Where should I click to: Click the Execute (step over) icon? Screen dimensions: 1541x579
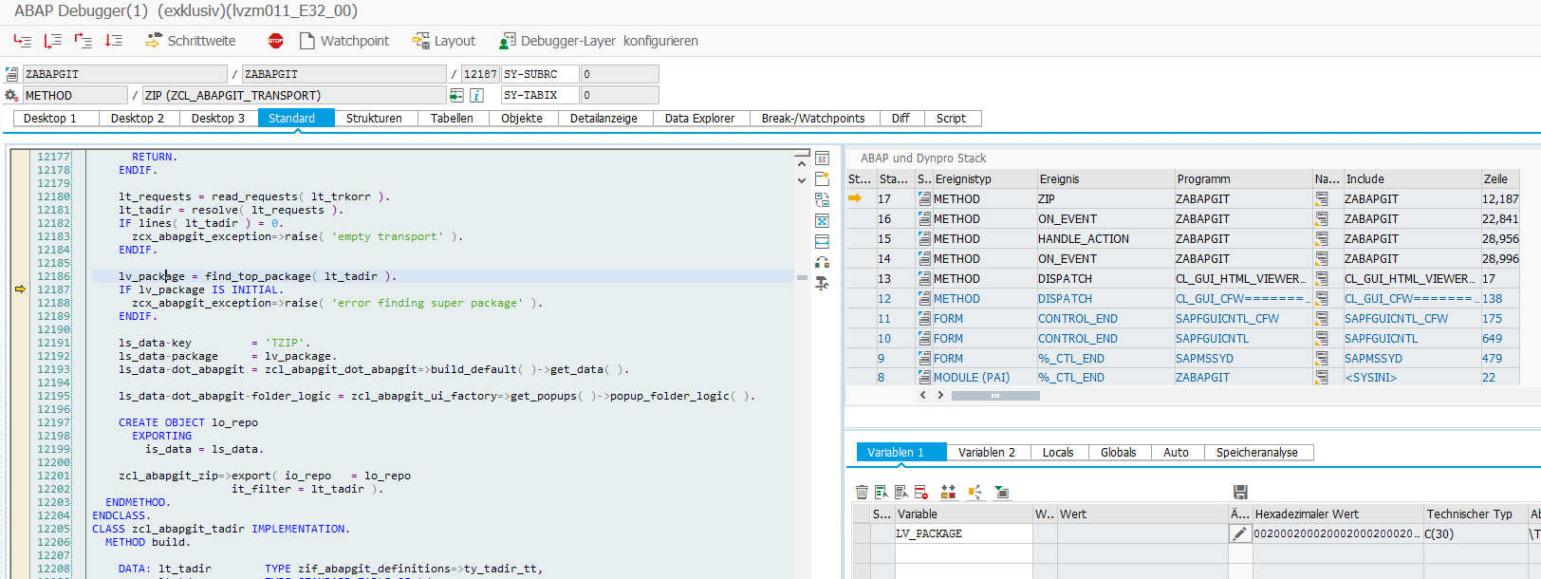[x=52, y=41]
